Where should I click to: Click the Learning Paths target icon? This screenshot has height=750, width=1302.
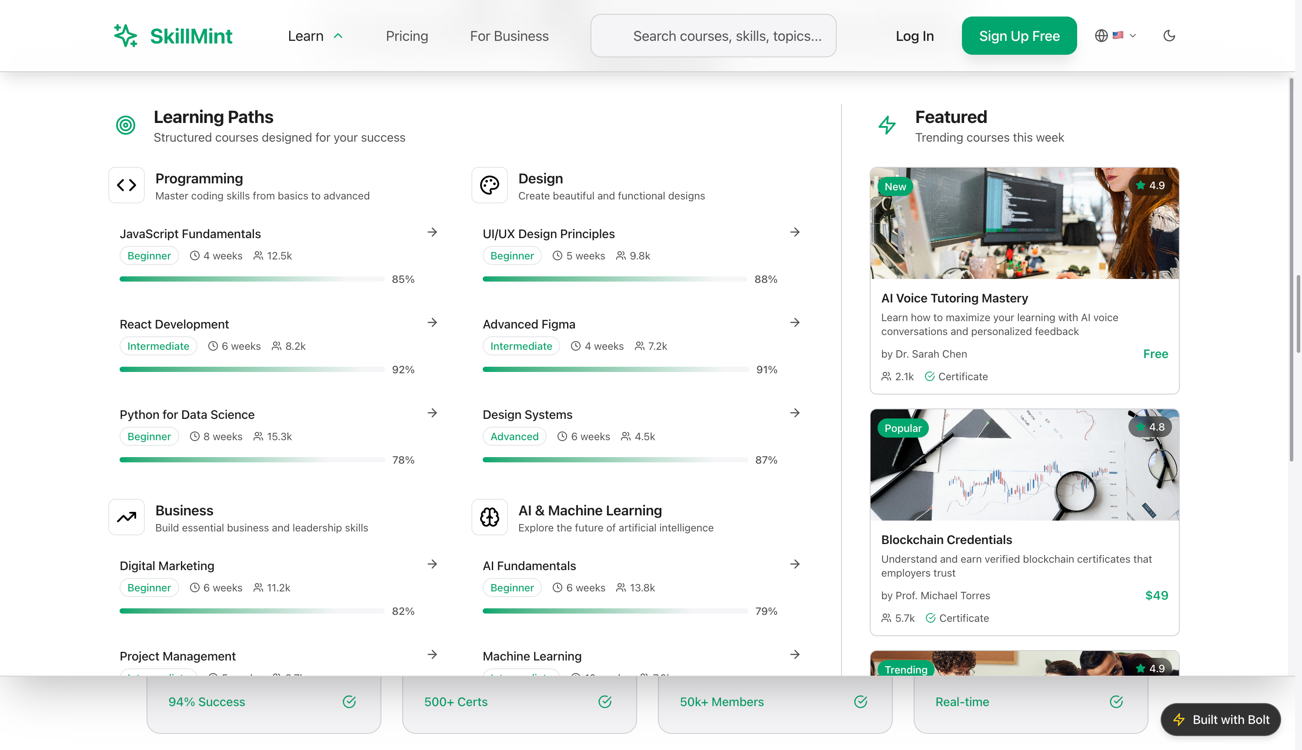point(125,125)
